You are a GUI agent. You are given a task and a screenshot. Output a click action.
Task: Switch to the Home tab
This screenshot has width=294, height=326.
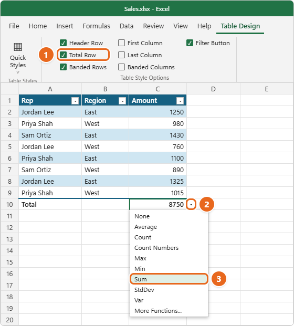[x=38, y=26]
